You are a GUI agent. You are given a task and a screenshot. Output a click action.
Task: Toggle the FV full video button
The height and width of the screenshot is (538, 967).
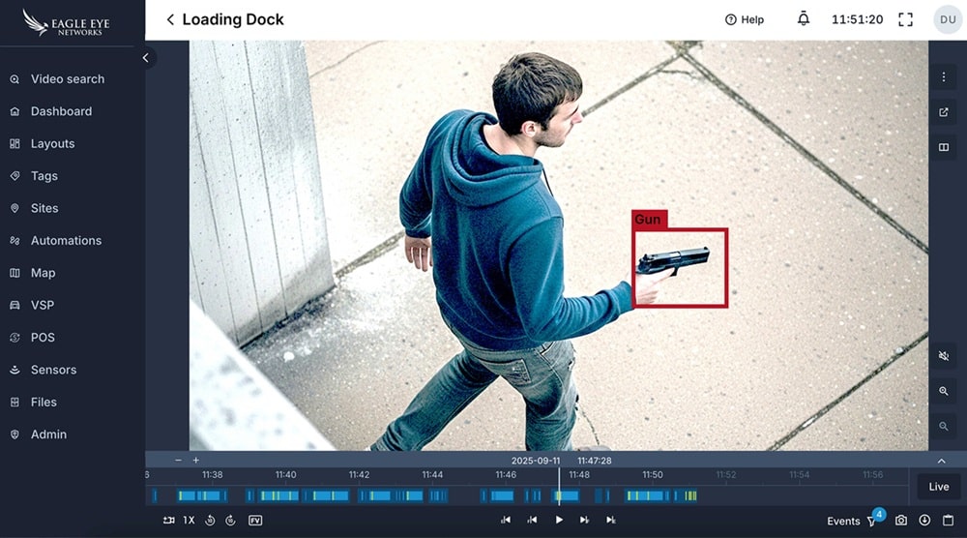coord(255,521)
